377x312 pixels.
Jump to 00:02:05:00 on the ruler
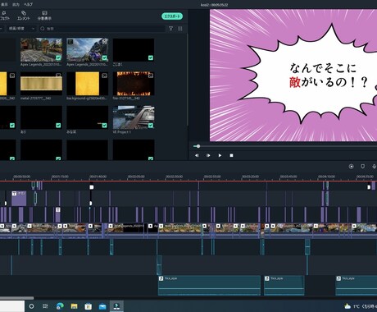click(136, 177)
